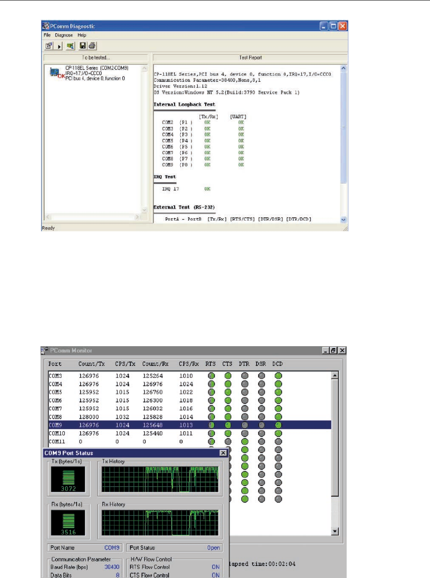The width and height of the screenshot is (430, 578).
Task: Click the DCD indicator in the COM8 row
Action: tap(278, 417)
